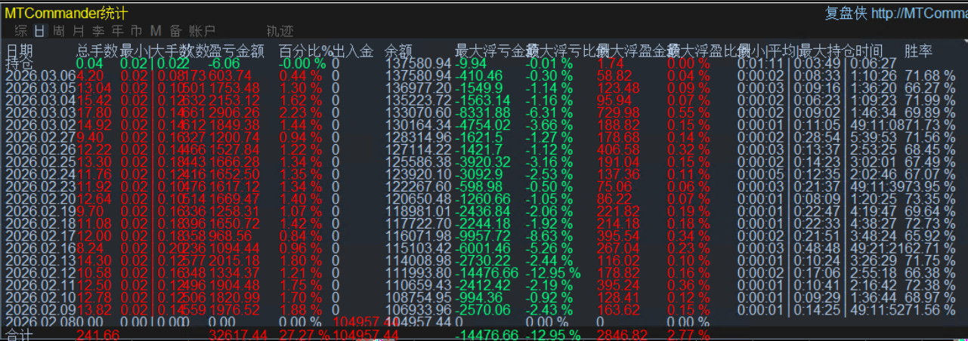Viewport: 968px width, 341px height.
Task: Click the 胜率 column header
Action: 918,51
